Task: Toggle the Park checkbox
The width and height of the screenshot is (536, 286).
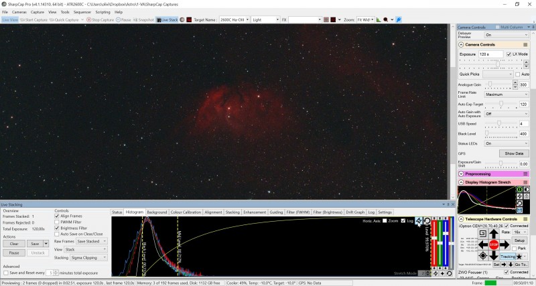Action: pos(514,248)
